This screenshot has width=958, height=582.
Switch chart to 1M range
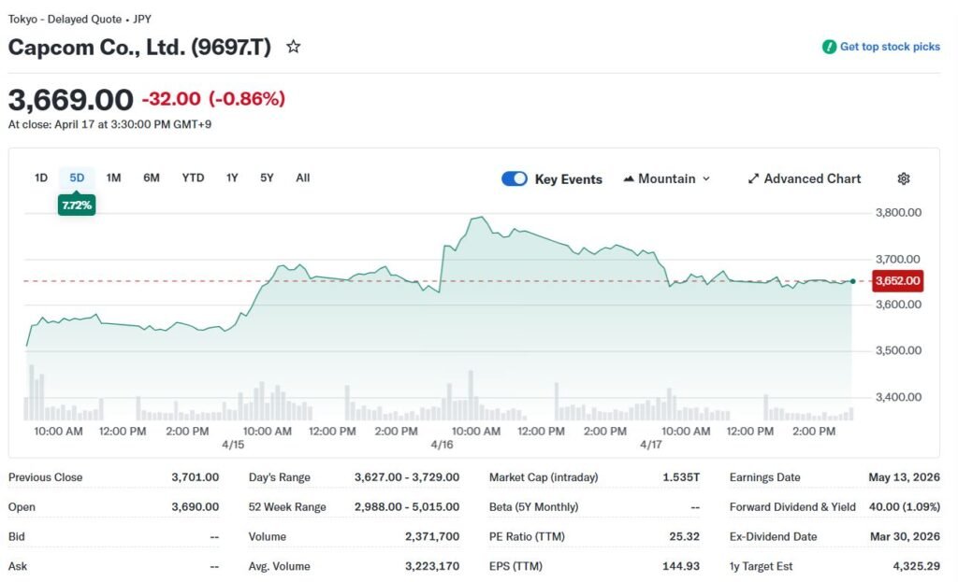coord(113,177)
